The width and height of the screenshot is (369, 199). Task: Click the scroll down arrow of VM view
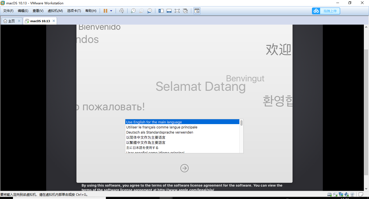pyautogui.click(x=366, y=189)
